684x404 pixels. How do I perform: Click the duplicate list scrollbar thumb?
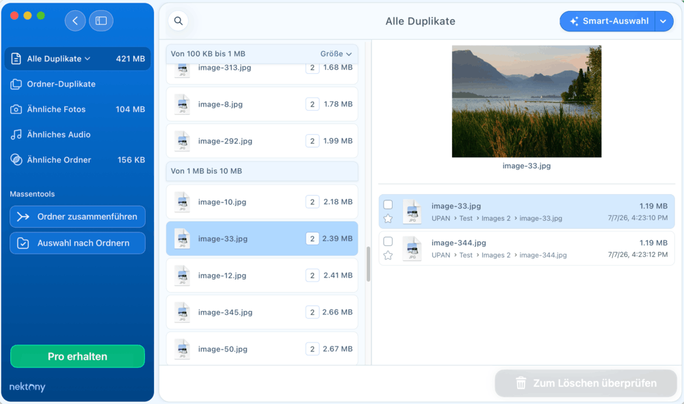click(x=368, y=264)
